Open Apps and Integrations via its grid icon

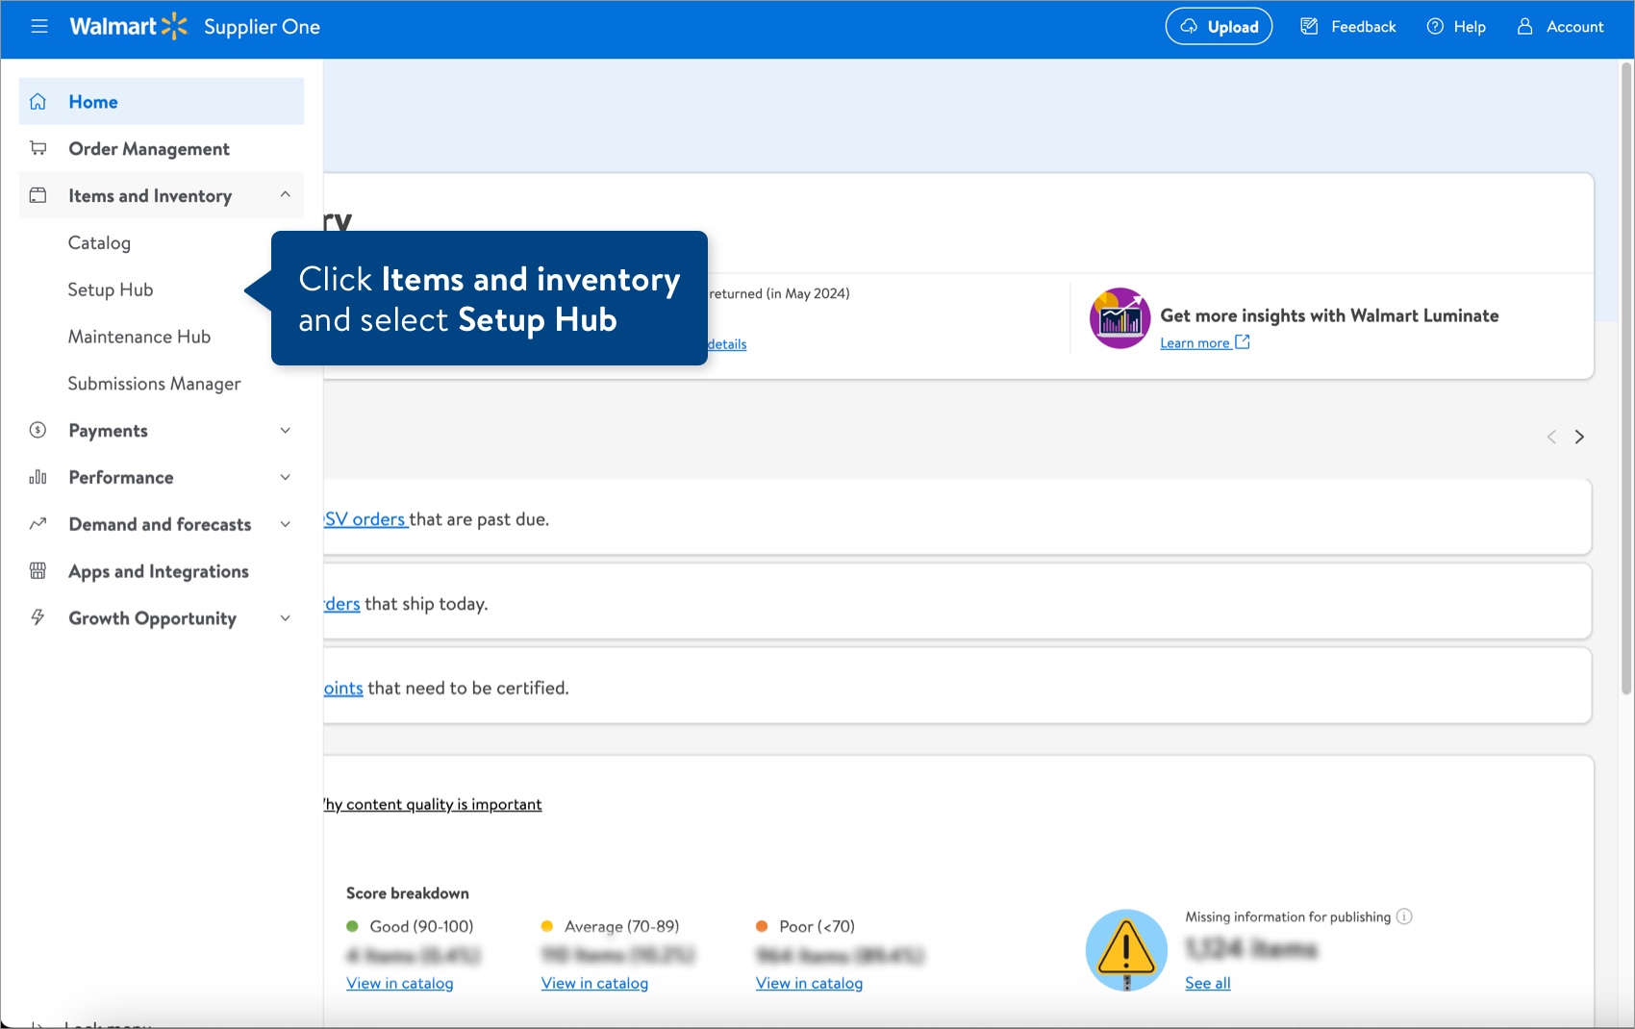pos(38,570)
